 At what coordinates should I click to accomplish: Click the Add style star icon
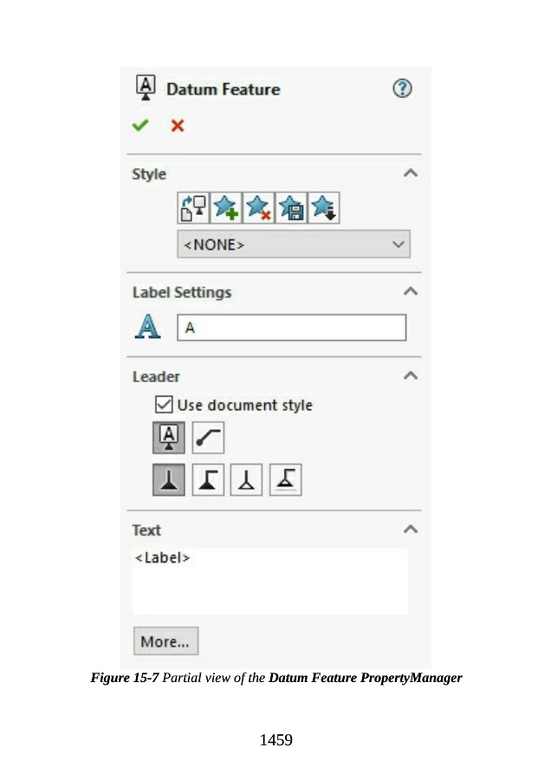(x=225, y=208)
